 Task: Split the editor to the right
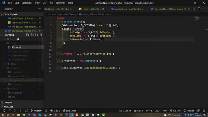point(199,9)
